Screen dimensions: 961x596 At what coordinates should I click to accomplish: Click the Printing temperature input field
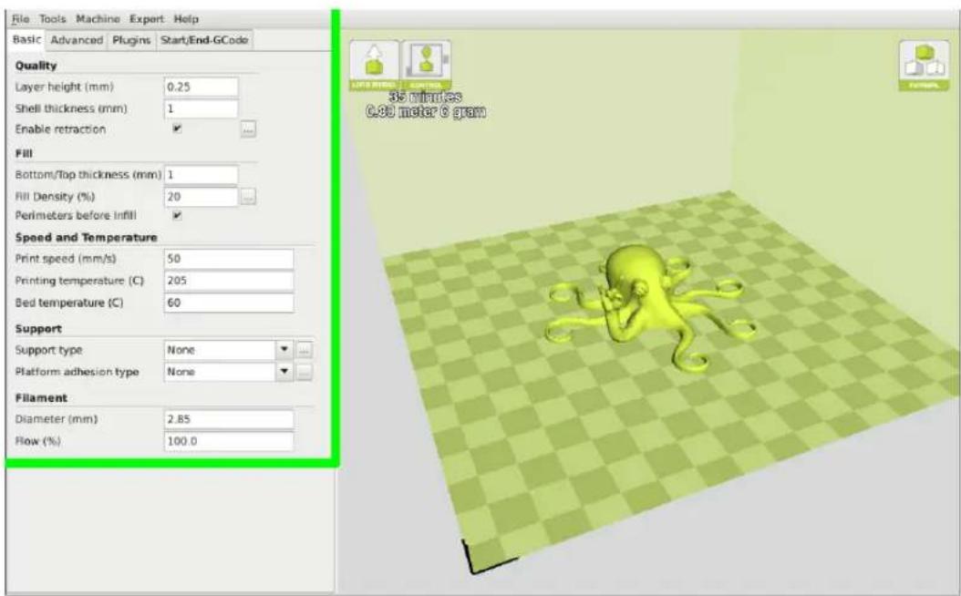click(x=229, y=282)
